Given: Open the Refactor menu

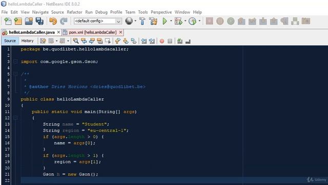Looking at the screenshot, I should click(74, 12).
